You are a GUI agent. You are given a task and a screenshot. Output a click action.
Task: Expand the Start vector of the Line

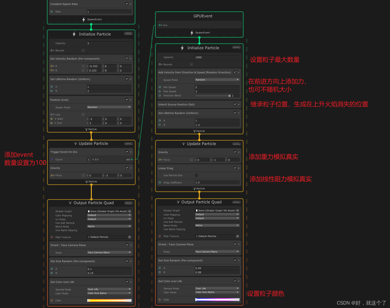56,119
